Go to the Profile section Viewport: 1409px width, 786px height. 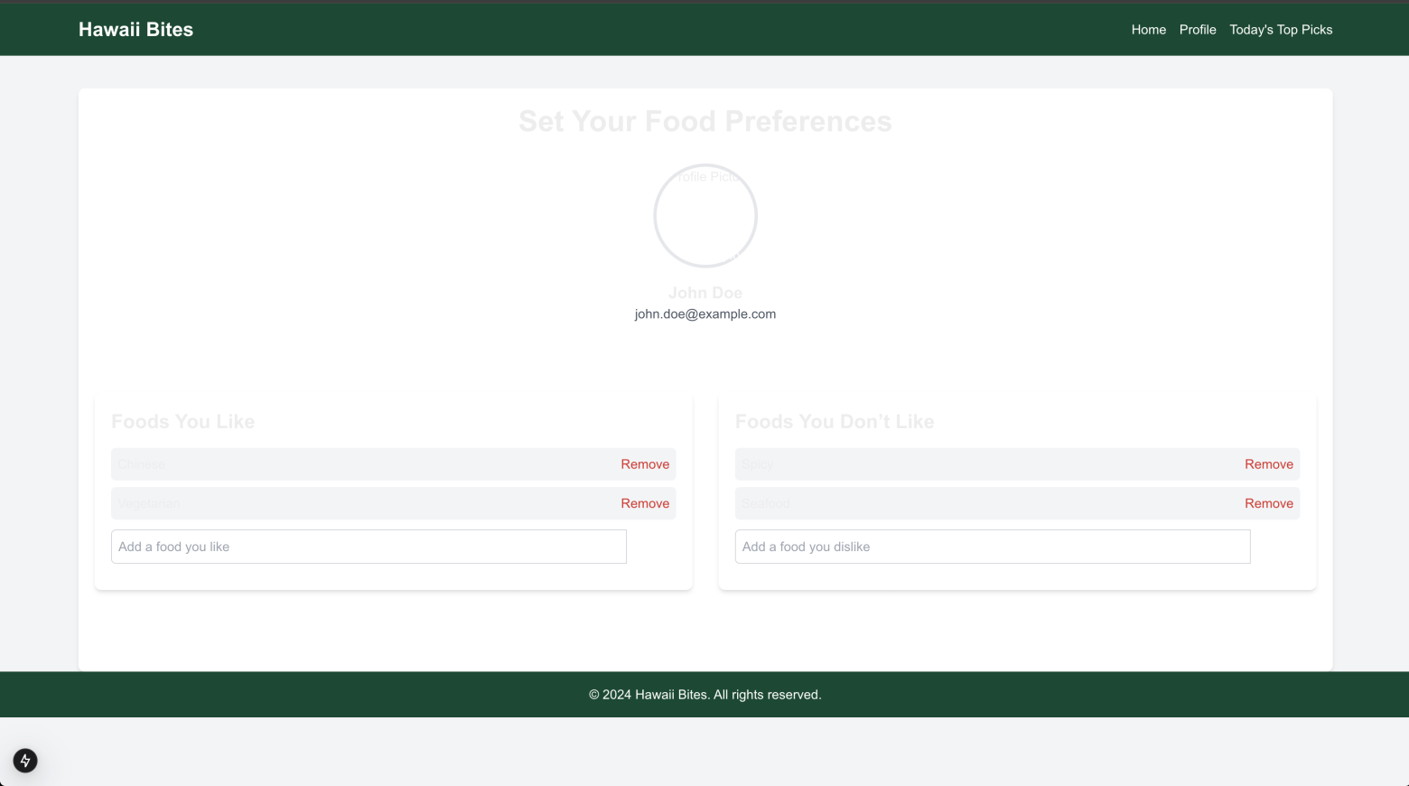coord(1197,29)
